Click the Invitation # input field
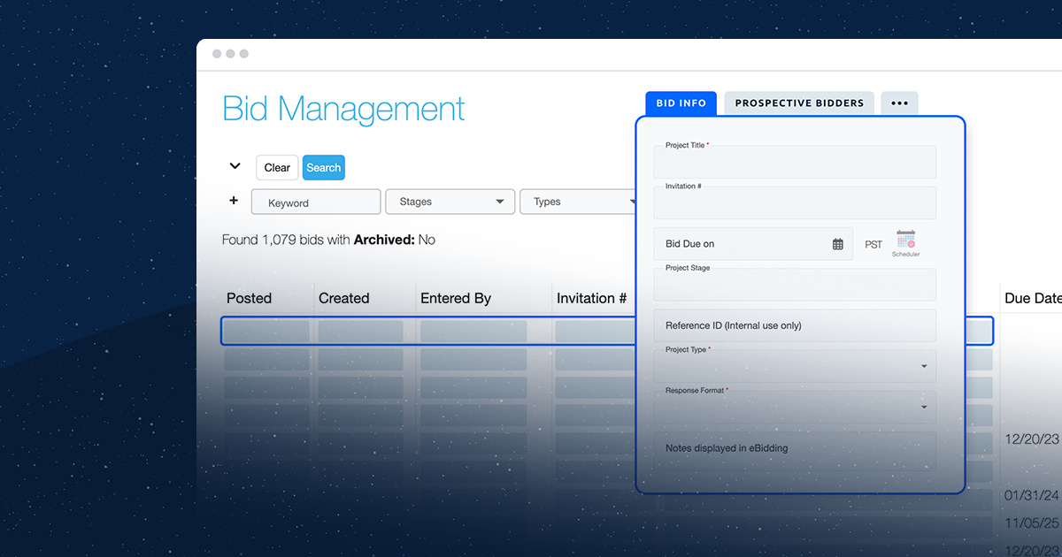This screenshot has height=557, width=1062. point(794,202)
